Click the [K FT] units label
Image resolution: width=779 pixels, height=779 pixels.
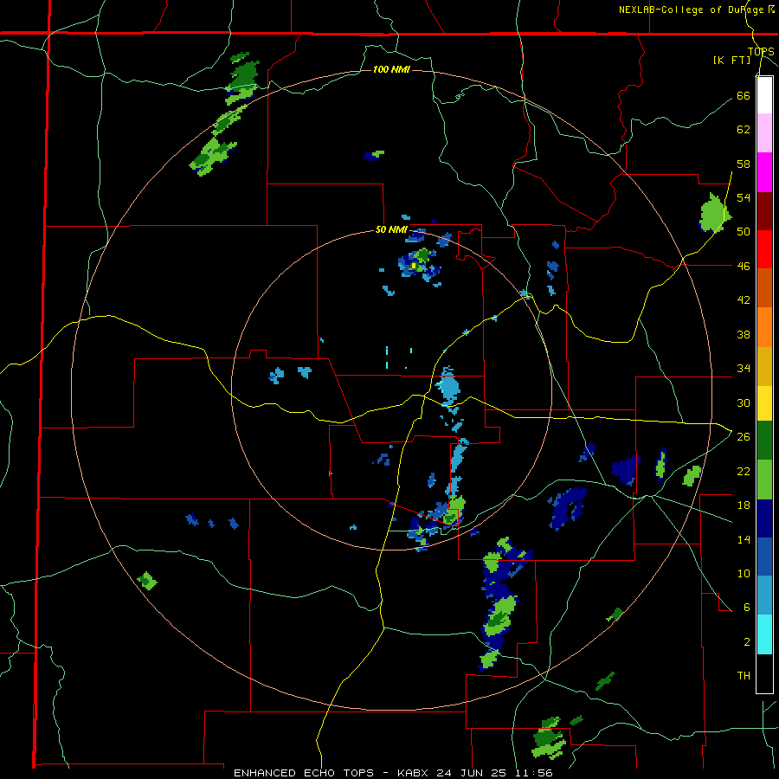pyautogui.click(x=731, y=60)
